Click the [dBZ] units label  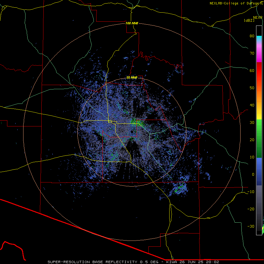[249, 20]
